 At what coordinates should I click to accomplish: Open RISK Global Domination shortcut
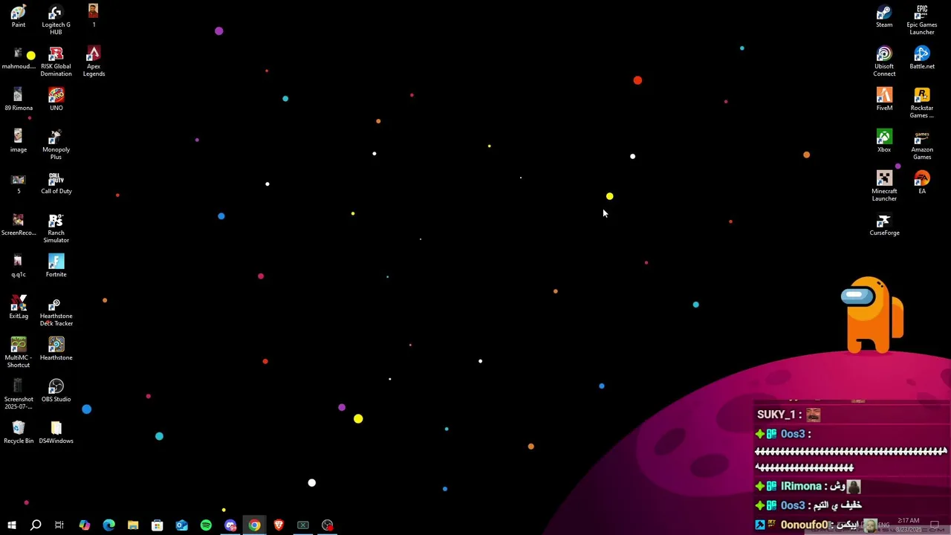pos(56,62)
